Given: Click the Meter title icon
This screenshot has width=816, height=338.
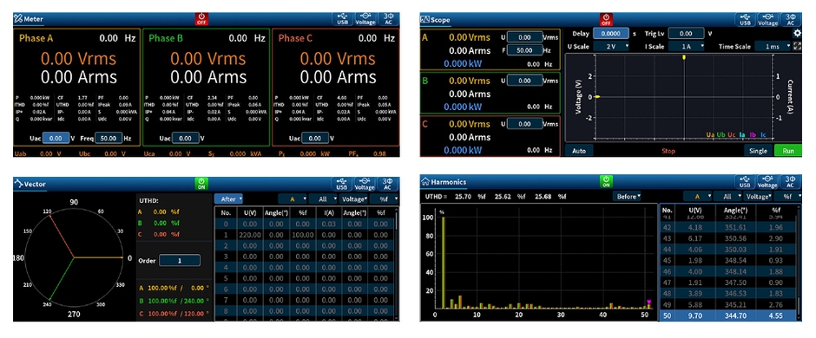Looking at the screenshot, I should coord(18,19).
